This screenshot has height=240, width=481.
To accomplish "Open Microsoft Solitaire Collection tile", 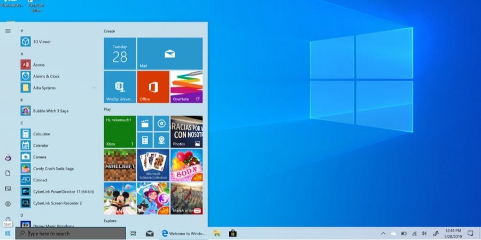I will pyautogui.click(x=153, y=165).
